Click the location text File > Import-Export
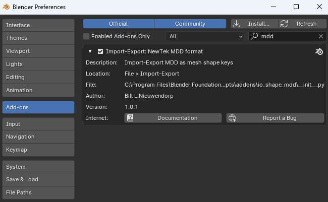 152,74
